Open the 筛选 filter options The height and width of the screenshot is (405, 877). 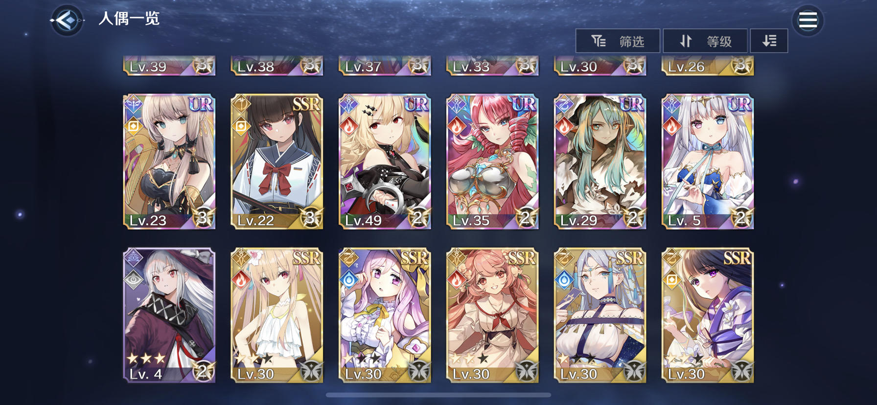click(618, 41)
